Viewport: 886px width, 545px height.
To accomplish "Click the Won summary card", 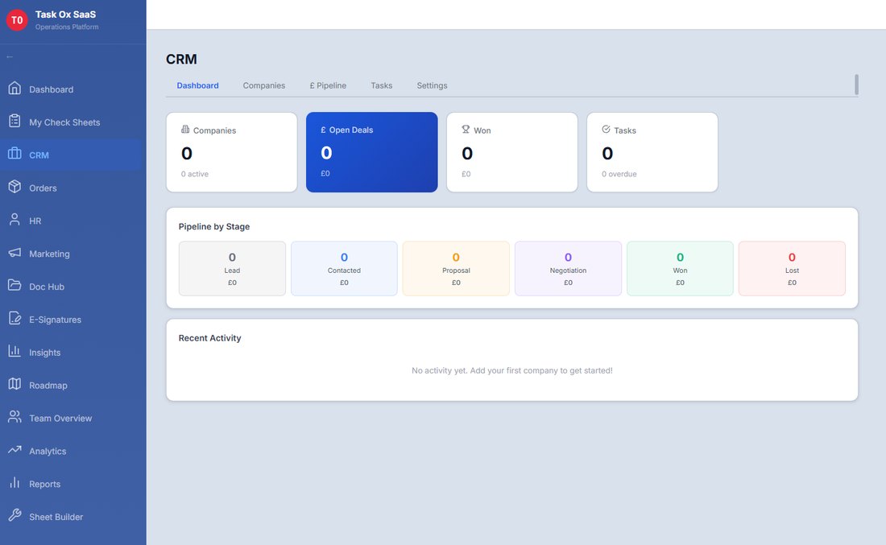I will pos(512,152).
